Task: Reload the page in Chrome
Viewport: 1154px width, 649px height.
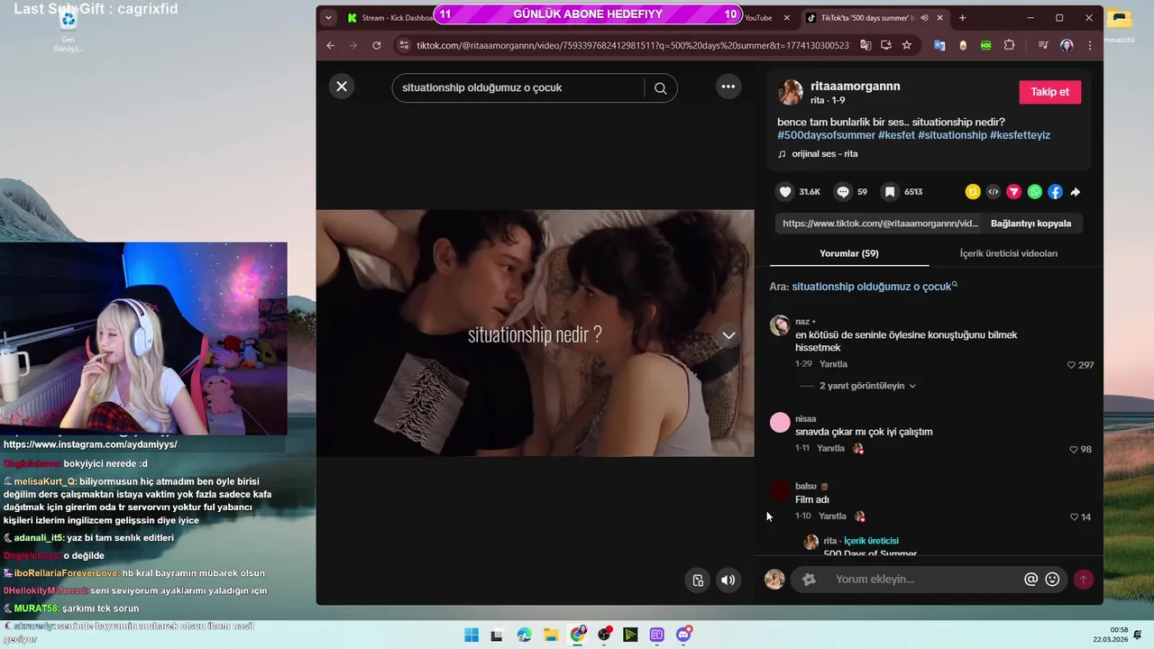Action: coord(377,45)
